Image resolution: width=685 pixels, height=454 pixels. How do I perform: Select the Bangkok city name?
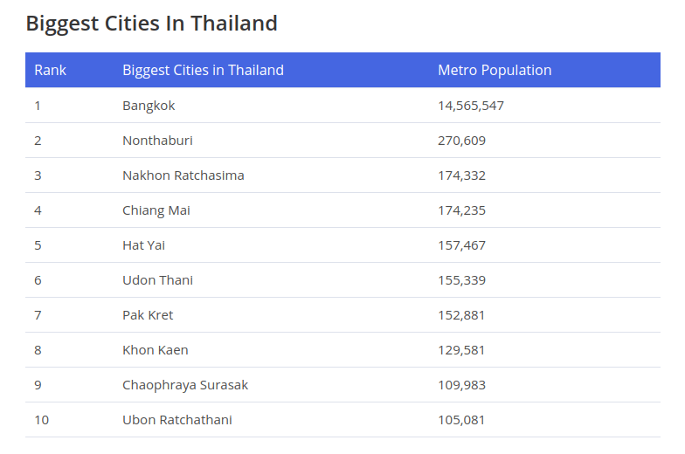coord(149,106)
